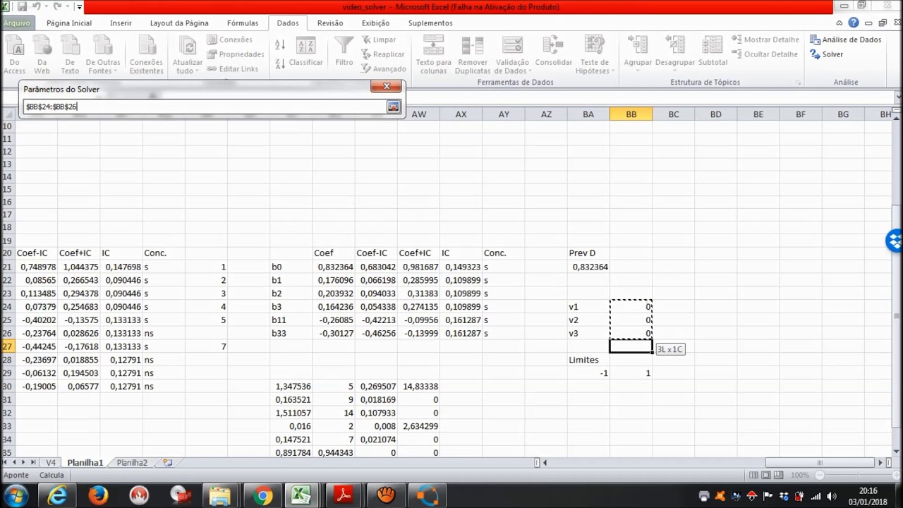Click Mostrar Detalhe

pyautogui.click(x=766, y=40)
